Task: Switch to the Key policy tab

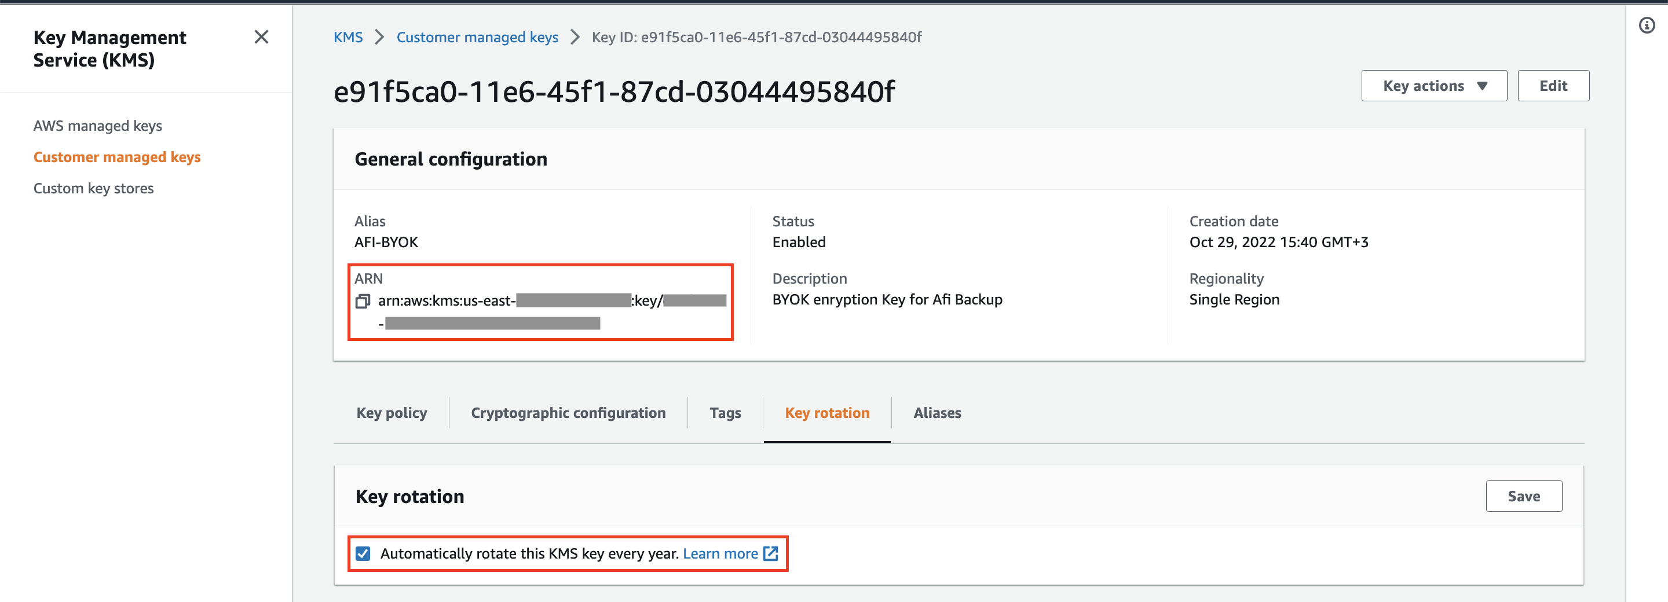Action: click(x=392, y=413)
